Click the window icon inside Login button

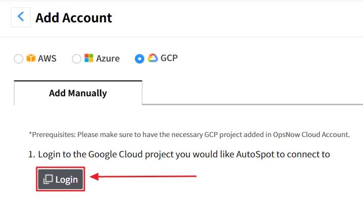(x=48, y=179)
